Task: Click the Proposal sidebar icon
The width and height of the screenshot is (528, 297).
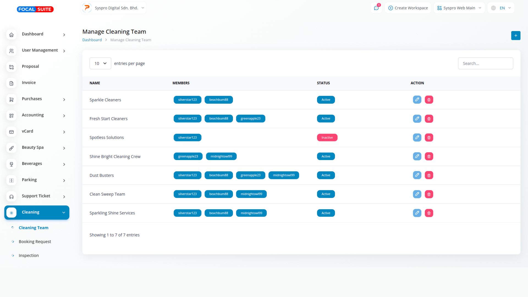Action: point(11,67)
